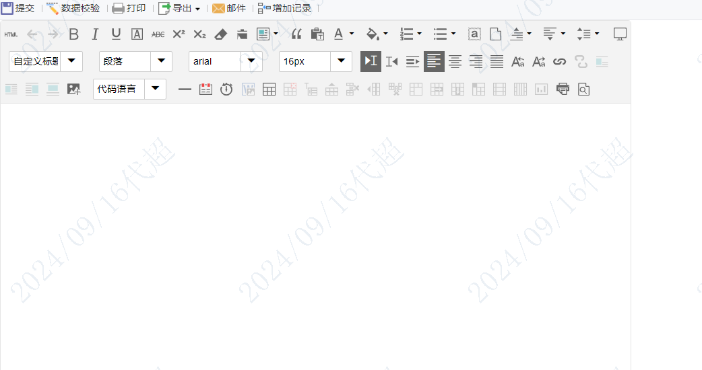Image resolution: width=702 pixels, height=370 pixels.
Task: Click the redo arrow icon
Action: click(53, 34)
